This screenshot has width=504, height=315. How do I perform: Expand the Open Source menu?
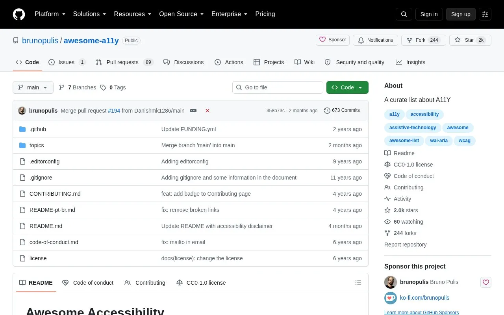coord(182,14)
